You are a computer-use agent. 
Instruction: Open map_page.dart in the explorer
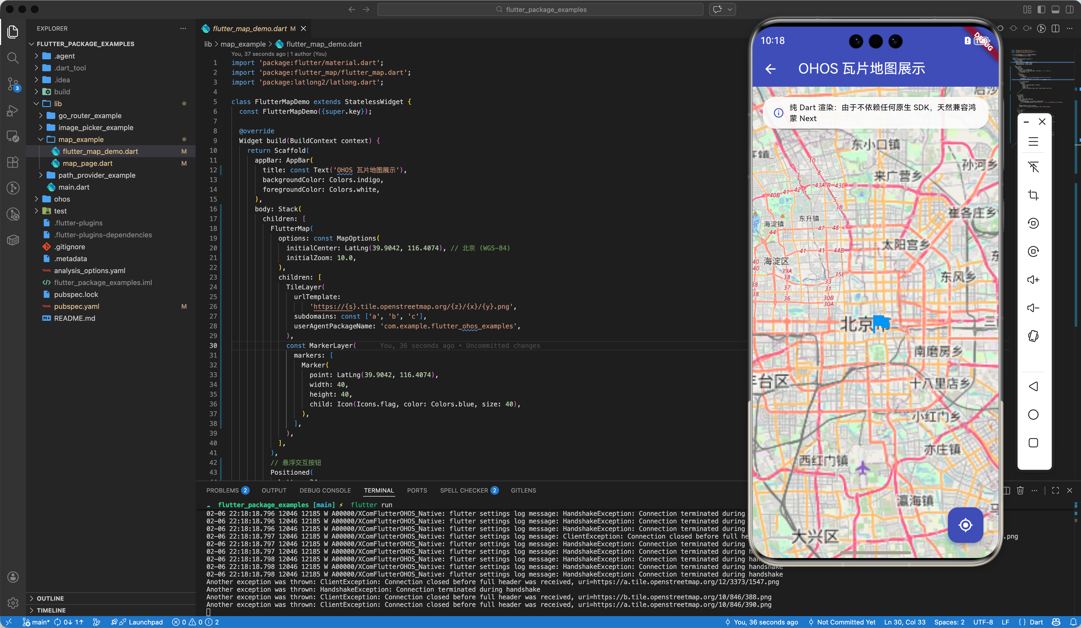point(88,163)
